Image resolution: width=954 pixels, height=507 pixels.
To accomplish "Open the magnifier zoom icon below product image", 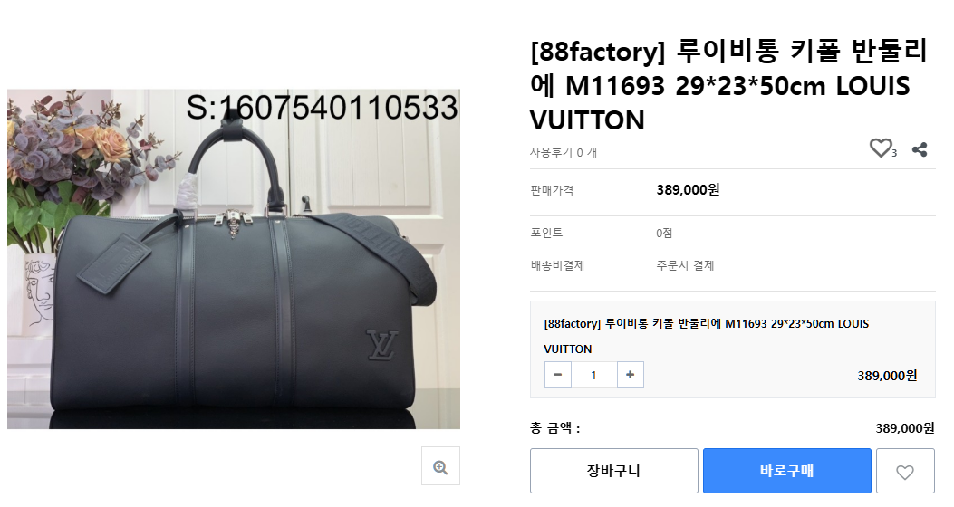I will tap(440, 466).
